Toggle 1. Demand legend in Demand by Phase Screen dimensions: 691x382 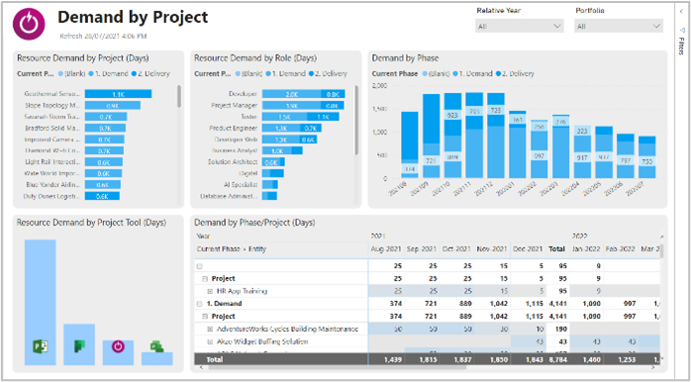[x=472, y=74]
